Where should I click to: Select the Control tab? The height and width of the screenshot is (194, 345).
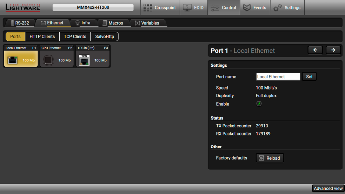(224, 7)
